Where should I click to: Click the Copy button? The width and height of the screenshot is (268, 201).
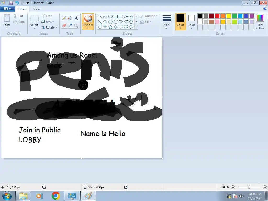point(19,22)
